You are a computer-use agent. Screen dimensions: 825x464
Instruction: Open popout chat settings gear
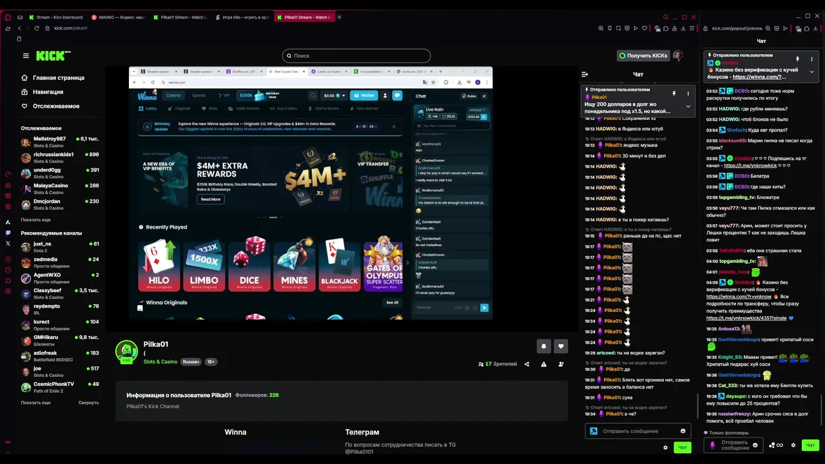click(793, 445)
